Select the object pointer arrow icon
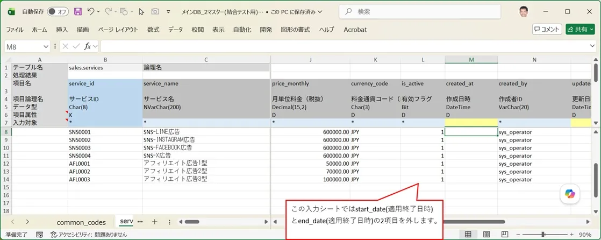The height and width of the screenshot is (240, 601). click(141, 12)
